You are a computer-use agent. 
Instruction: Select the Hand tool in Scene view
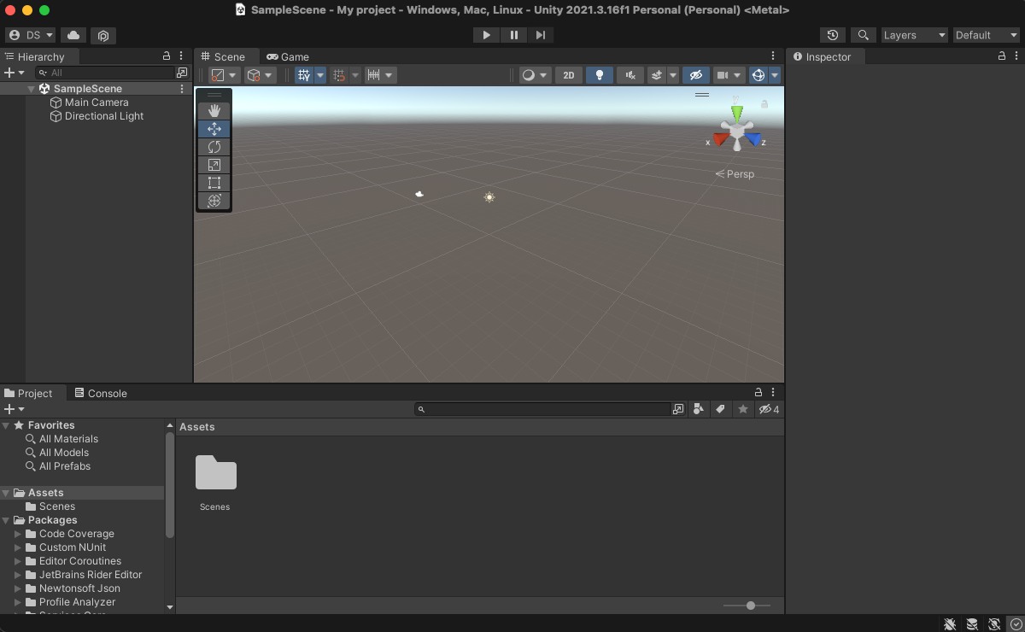[x=214, y=110]
